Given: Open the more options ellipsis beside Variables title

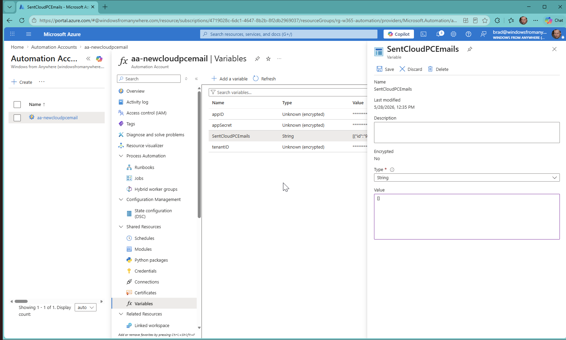Looking at the screenshot, I should [x=279, y=59].
